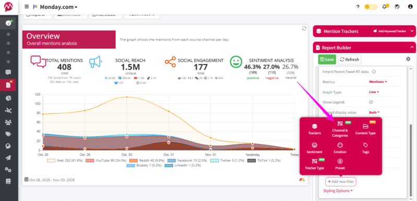
Task: Save the report
Action: [x=327, y=59]
